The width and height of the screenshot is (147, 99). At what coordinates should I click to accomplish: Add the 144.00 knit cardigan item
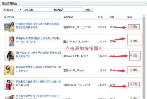tap(134, 84)
